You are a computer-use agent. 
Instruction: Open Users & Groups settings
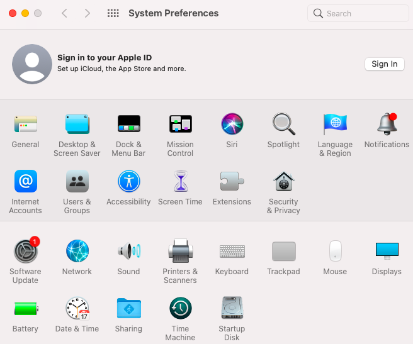point(77,181)
